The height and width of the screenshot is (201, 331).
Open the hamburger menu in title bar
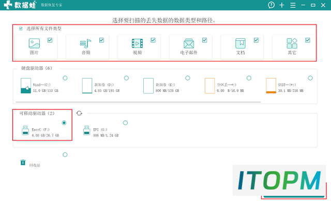tap(293, 5)
